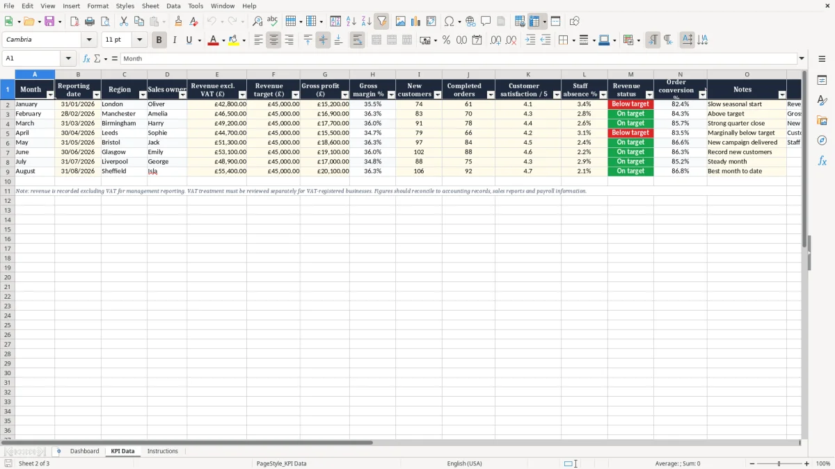Viewport: 835px width, 469px height.
Task: Open sidebar Navigator compass icon
Action: tap(822, 140)
